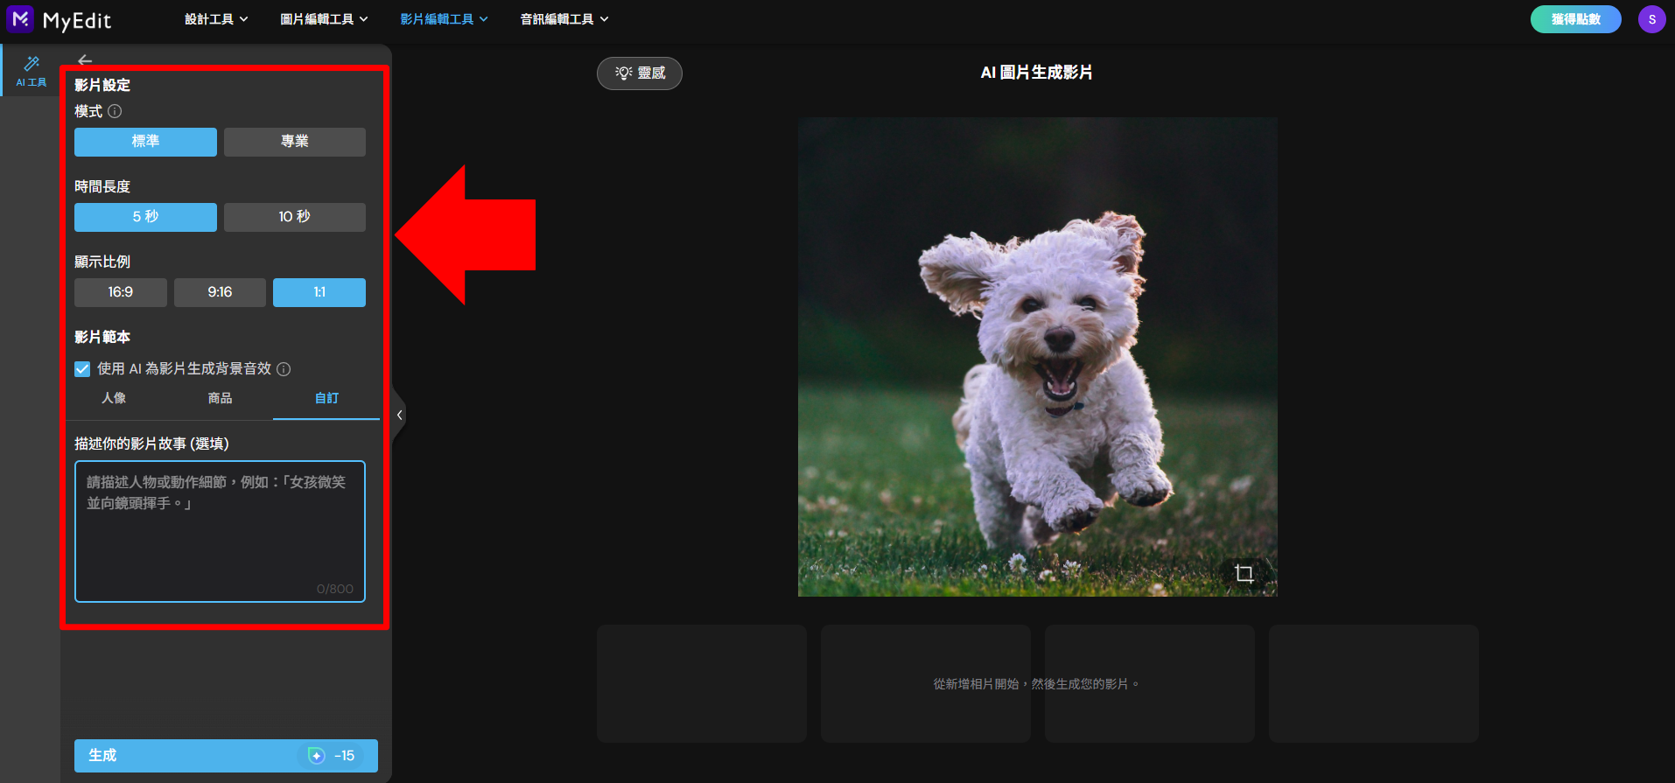The width and height of the screenshot is (1675, 783).
Task: Switch to the 人像 template tab
Action: click(114, 398)
